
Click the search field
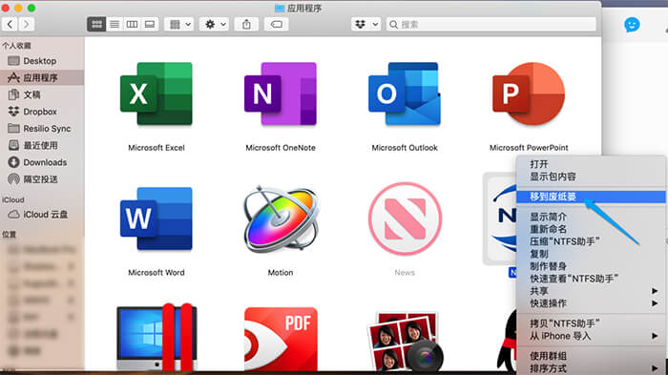coord(491,24)
